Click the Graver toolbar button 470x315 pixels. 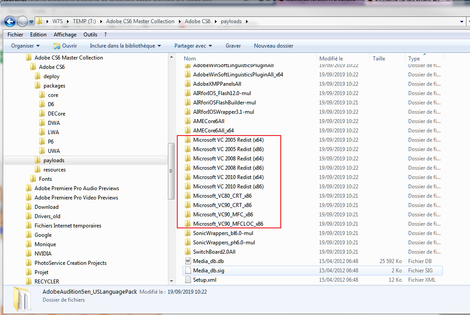pyautogui.click(x=233, y=46)
